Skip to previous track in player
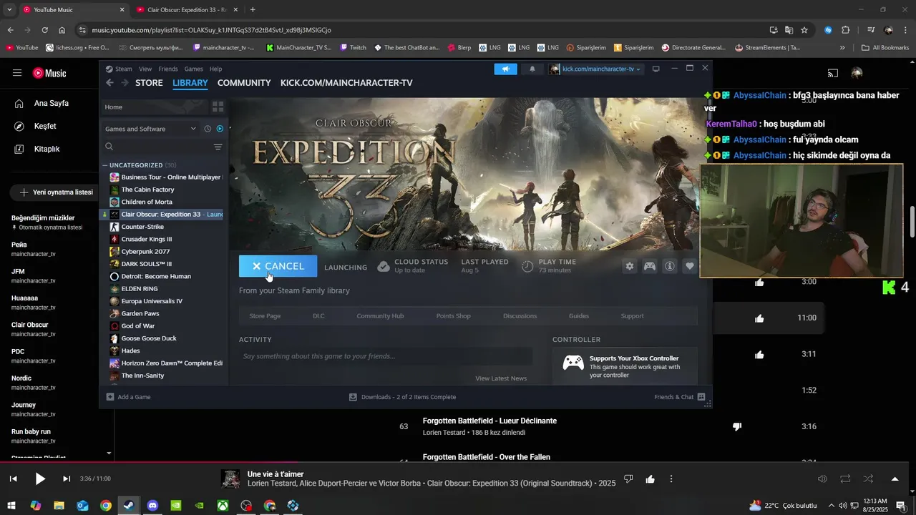 click(13, 479)
